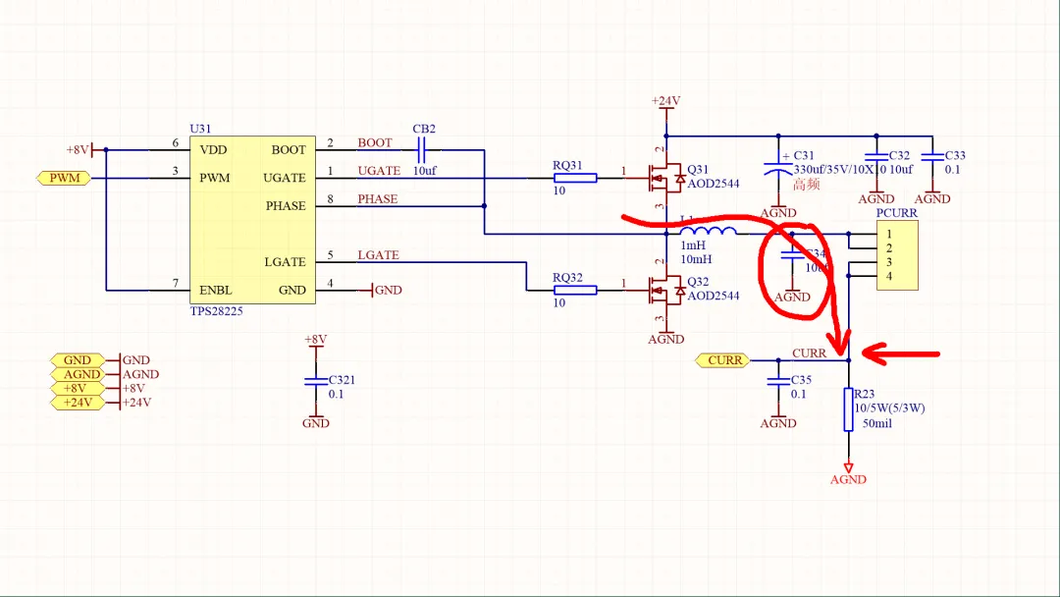
Task: Click the +8V power symbol near VDD
Action: [x=86, y=150]
